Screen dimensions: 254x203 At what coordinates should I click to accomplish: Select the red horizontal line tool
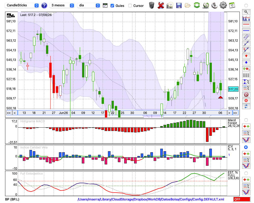(x=246, y=24)
